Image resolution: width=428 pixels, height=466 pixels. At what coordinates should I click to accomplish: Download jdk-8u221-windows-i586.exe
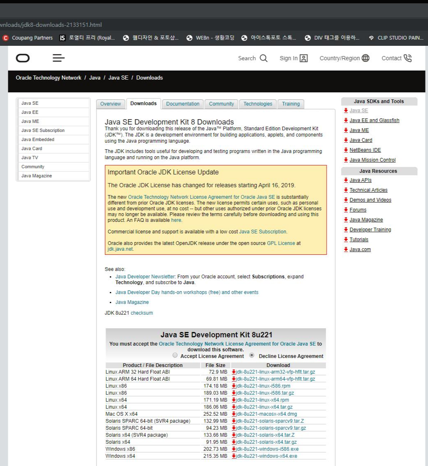pyautogui.click(x=267, y=449)
